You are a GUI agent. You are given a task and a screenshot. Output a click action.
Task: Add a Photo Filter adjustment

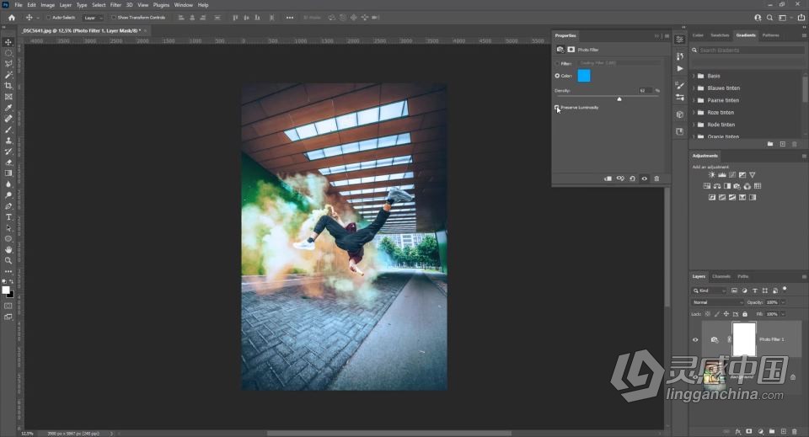tap(737, 186)
